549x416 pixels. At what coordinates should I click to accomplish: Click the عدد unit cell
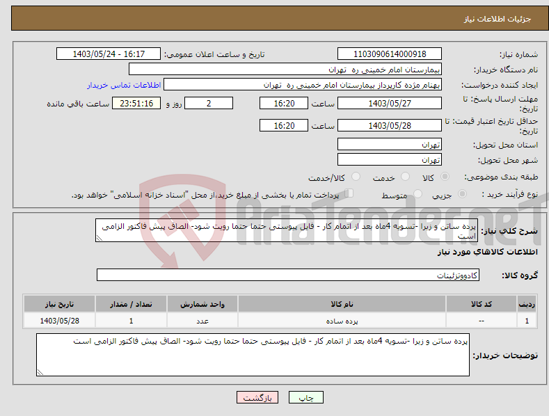click(x=202, y=321)
